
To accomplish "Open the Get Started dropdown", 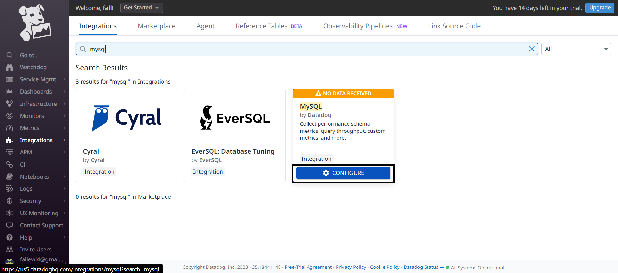I will [142, 8].
